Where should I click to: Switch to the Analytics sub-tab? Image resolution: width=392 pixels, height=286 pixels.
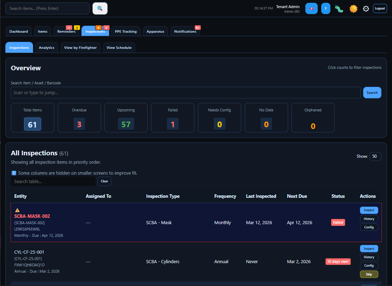tap(46, 47)
